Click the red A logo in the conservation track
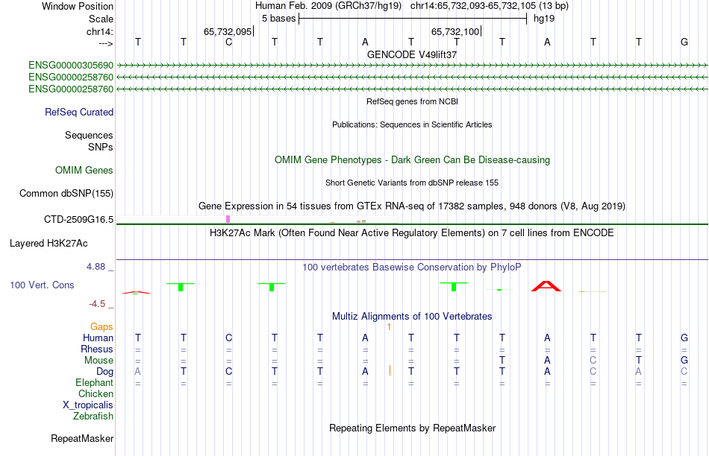This screenshot has width=709, height=456. pyautogui.click(x=546, y=286)
